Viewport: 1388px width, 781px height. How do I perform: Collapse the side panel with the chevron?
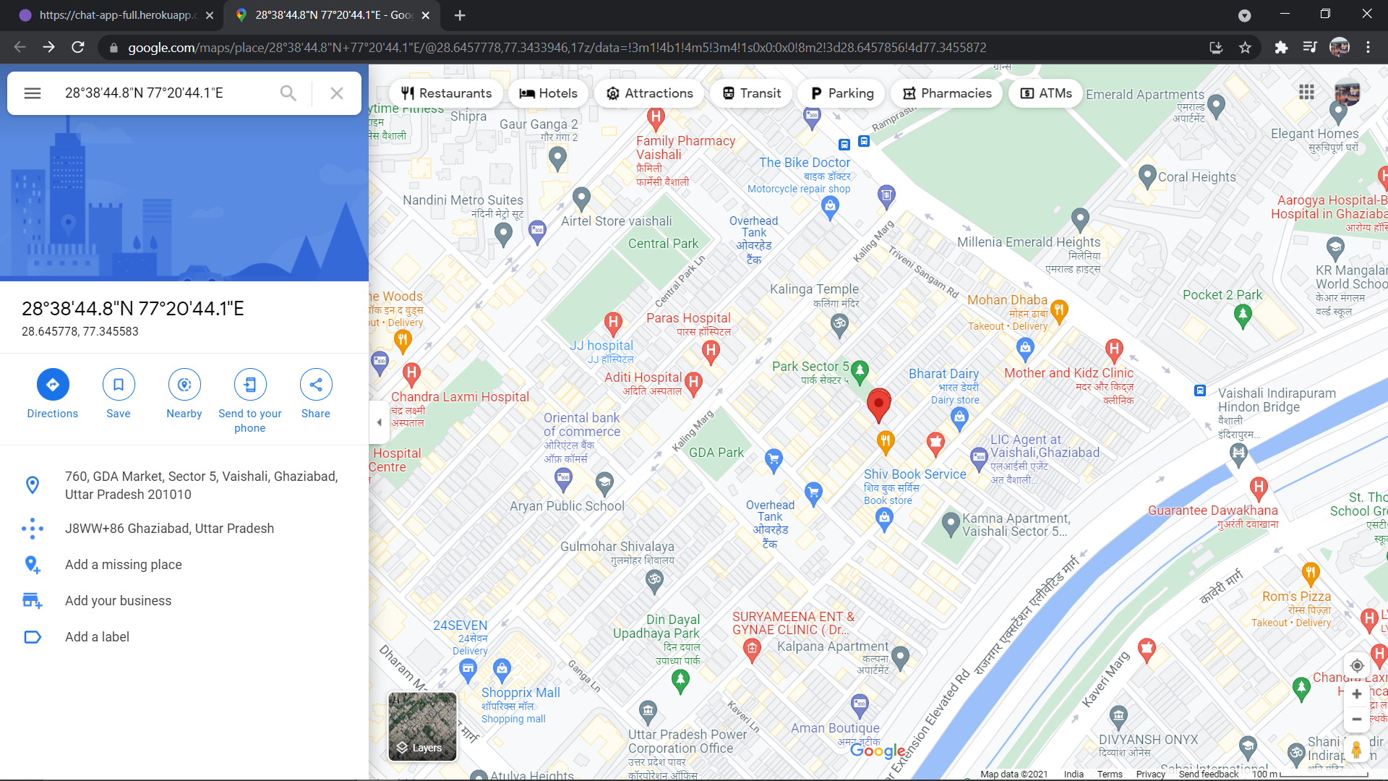[x=379, y=422]
